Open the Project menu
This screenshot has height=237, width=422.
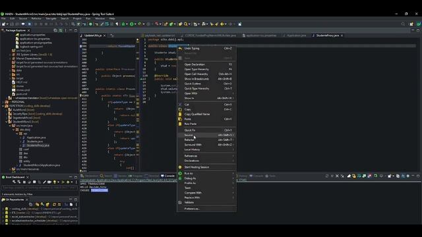[x=77, y=18]
